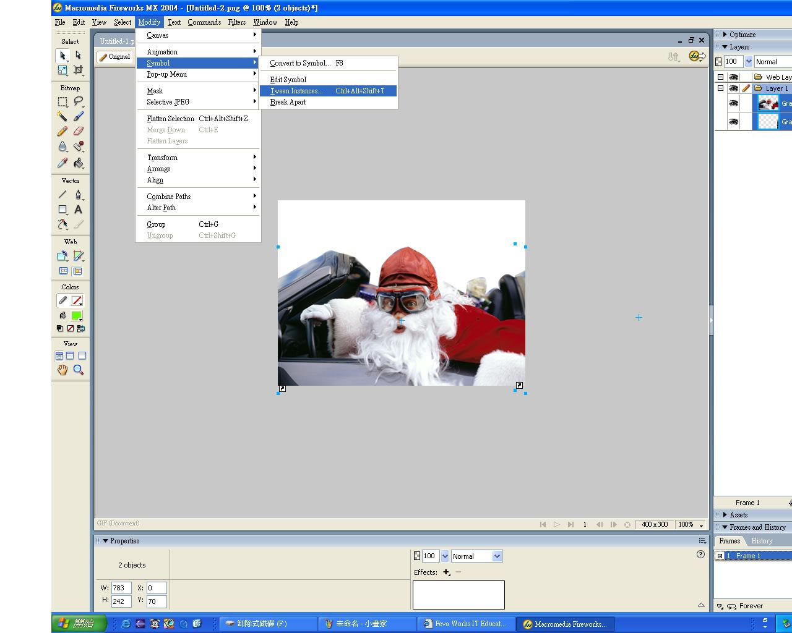792x633 pixels.
Task: Expand the Optimize panel
Action: tap(725, 35)
